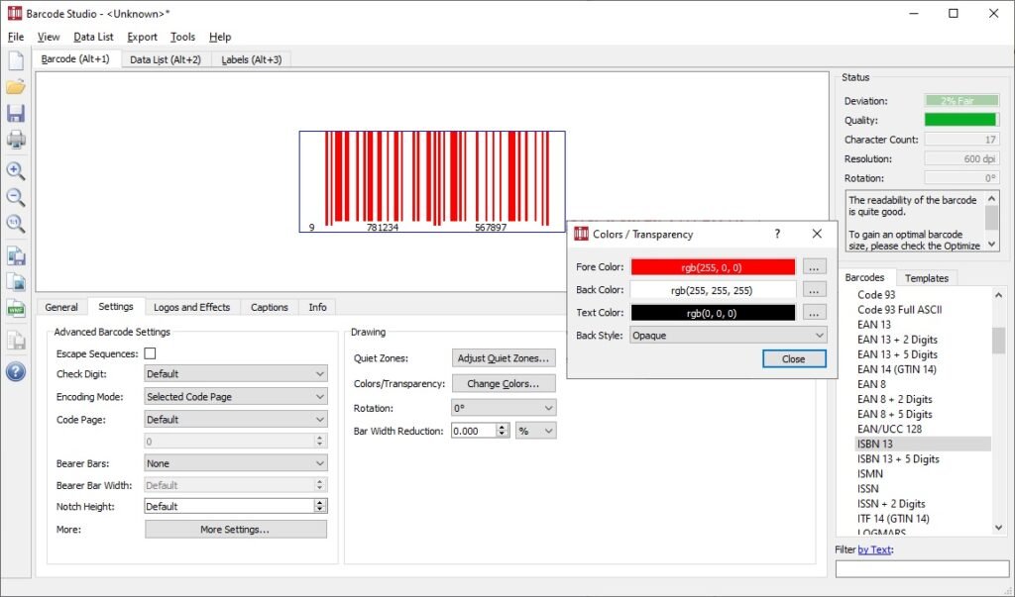The height and width of the screenshot is (597, 1015).
Task: Open the Back Style dropdown
Action: click(729, 335)
